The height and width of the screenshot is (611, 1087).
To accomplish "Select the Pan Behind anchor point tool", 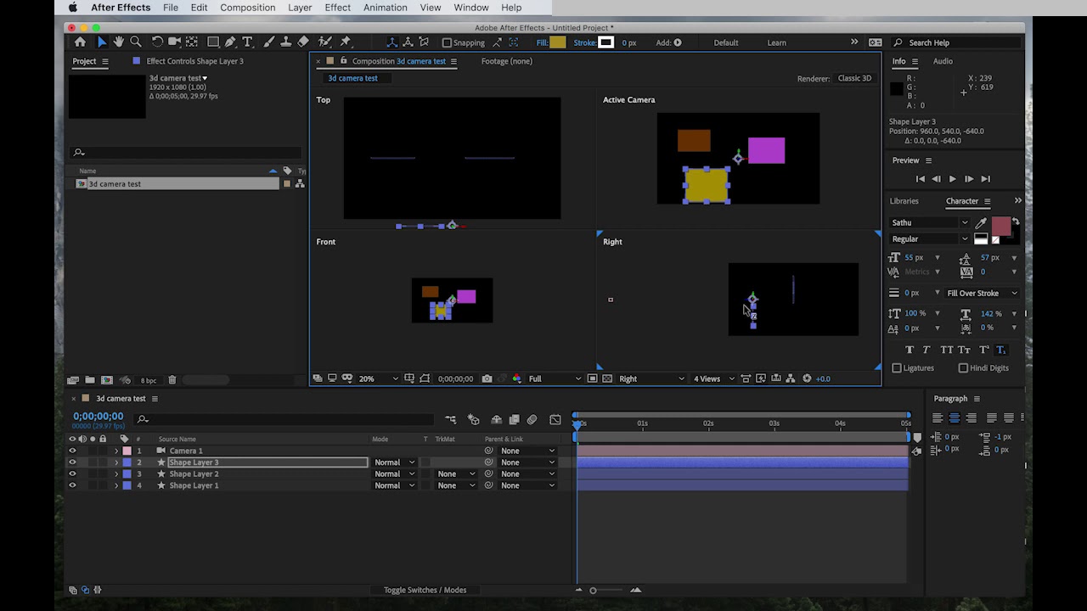I will pos(192,42).
